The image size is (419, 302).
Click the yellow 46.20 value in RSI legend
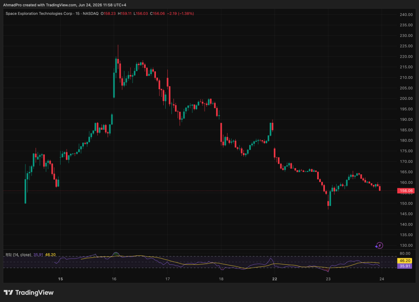50,255
